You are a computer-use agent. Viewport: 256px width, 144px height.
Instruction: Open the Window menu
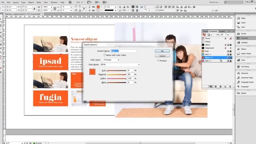[54, 2]
